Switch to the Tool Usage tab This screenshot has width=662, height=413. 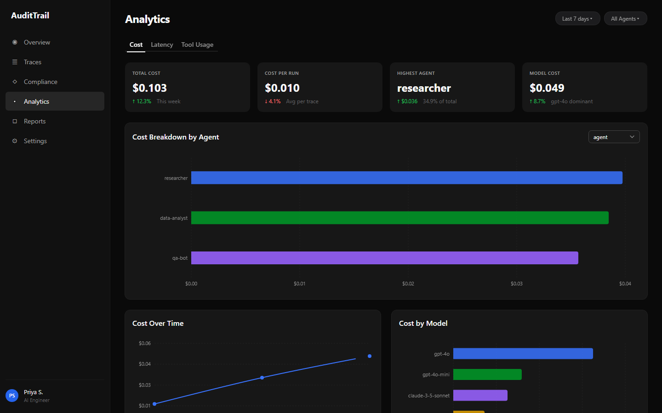click(x=197, y=45)
